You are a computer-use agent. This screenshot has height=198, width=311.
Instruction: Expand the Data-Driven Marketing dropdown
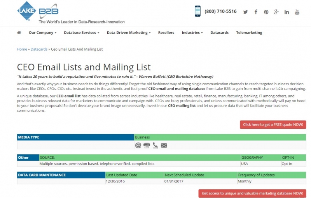pyautogui.click(x=129, y=33)
